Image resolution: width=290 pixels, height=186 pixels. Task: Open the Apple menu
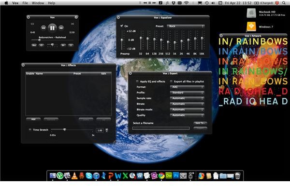[6, 3]
